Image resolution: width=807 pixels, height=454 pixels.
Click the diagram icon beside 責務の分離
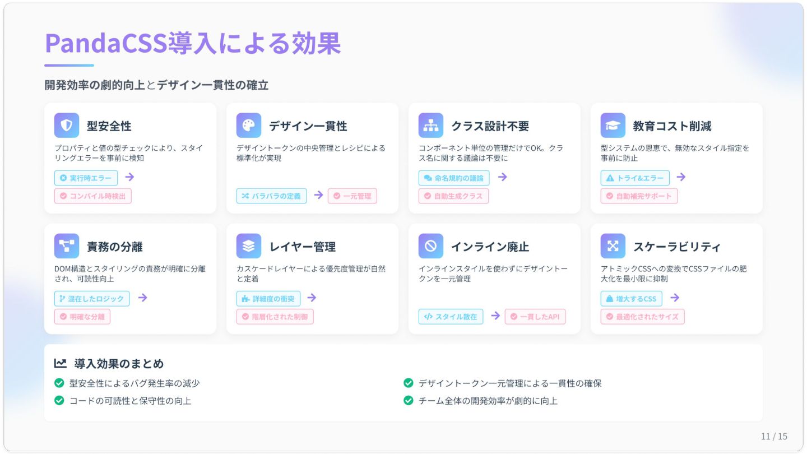click(x=66, y=246)
